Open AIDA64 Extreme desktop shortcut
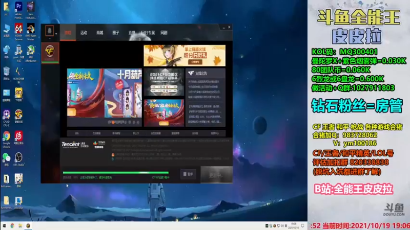 pos(18,32)
